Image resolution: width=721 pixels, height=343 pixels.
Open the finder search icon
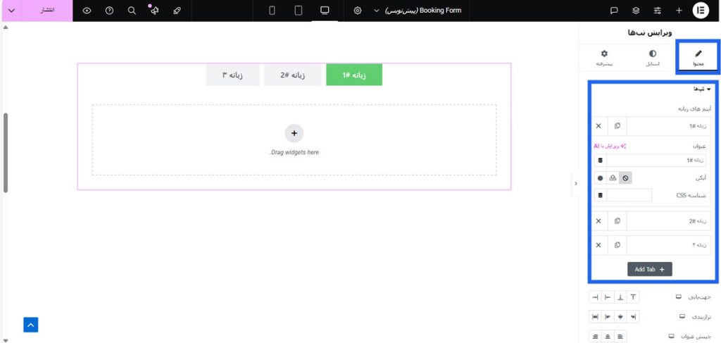pyautogui.click(x=132, y=11)
